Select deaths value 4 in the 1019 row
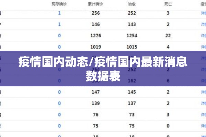206x137 pixels. [x=168, y=47]
